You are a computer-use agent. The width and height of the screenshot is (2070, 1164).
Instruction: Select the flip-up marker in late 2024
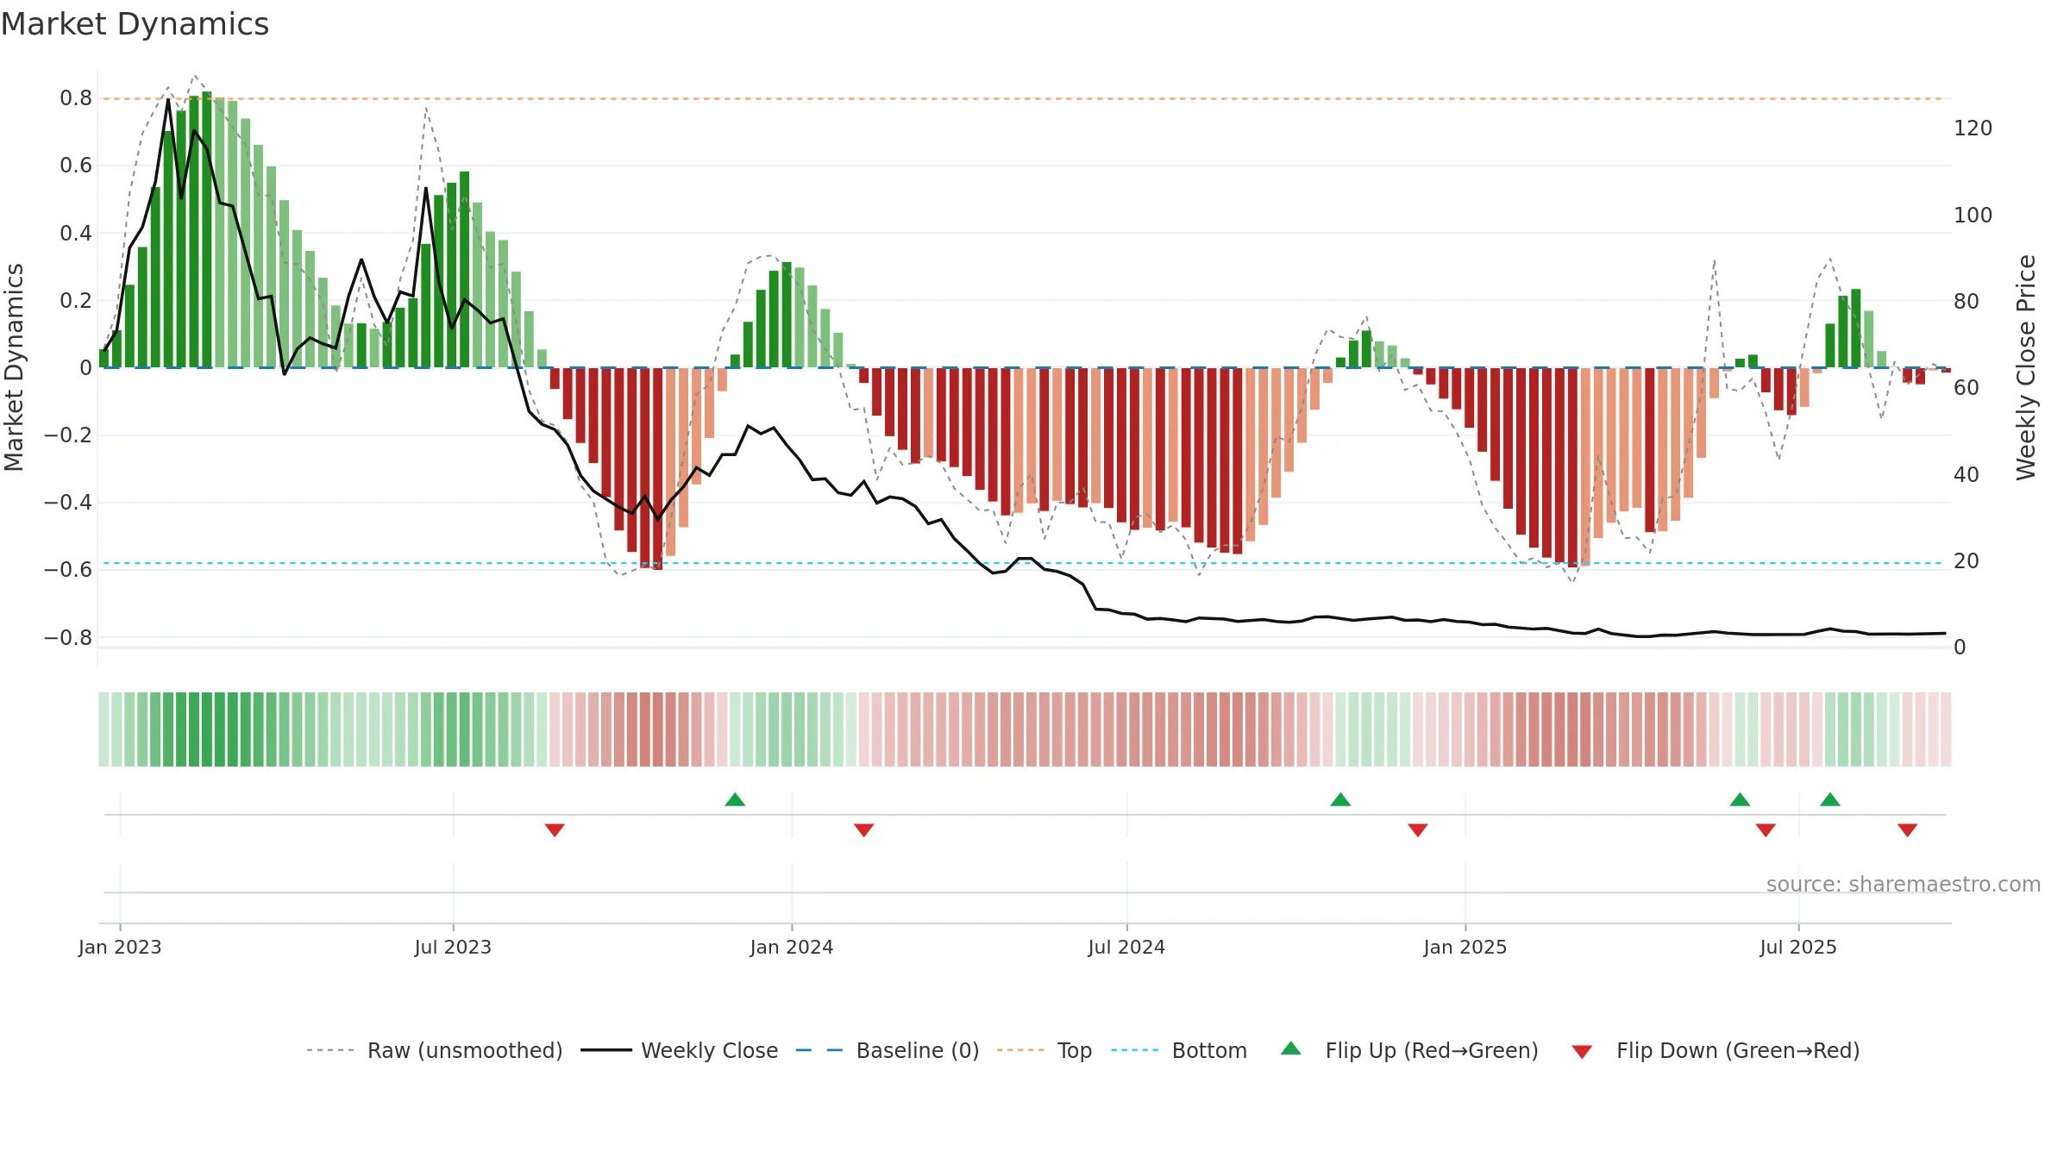click(1340, 799)
